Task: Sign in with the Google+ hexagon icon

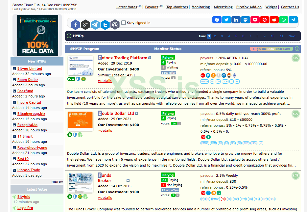Action: [x=85, y=25]
